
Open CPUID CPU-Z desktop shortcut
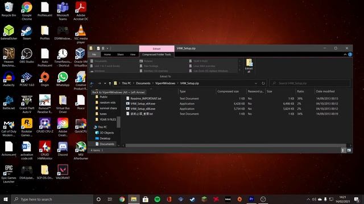tap(45, 125)
